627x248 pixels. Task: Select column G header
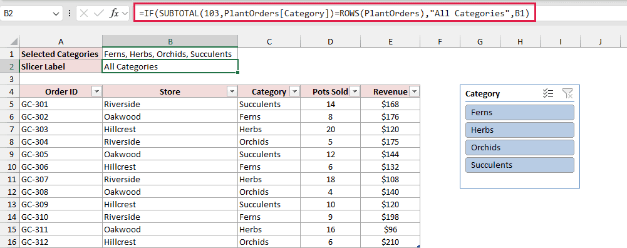[480, 41]
